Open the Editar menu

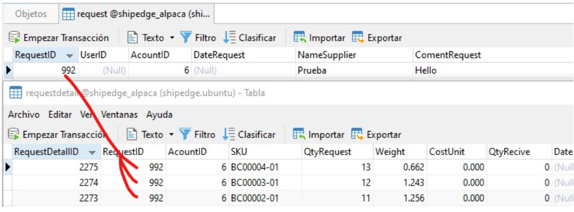click(x=60, y=115)
